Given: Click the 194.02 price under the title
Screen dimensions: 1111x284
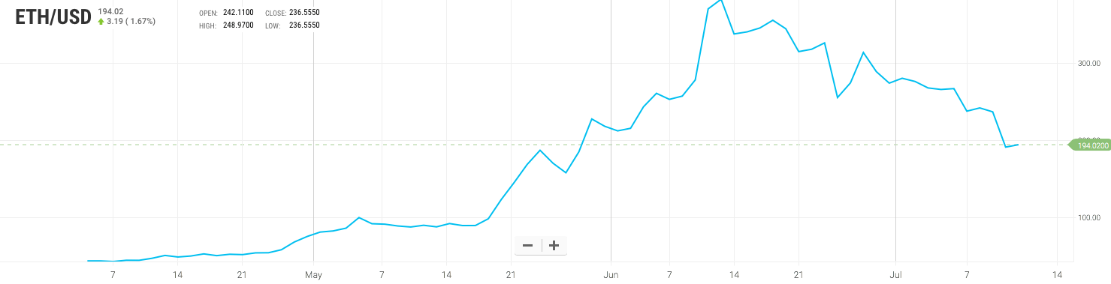Looking at the screenshot, I should pos(110,11).
